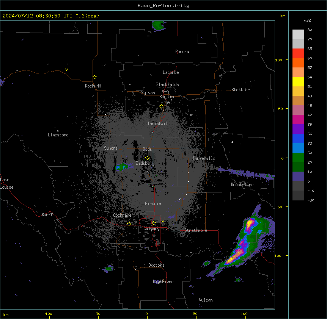The width and height of the screenshot is (327, 319).
Task: Click the yellow diamond marker between Olds and Didsbury
Action: pos(147,158)
